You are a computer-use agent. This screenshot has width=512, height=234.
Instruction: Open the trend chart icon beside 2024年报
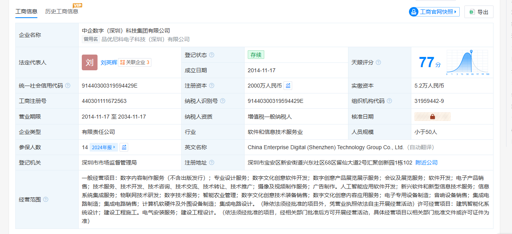[124, 147]
